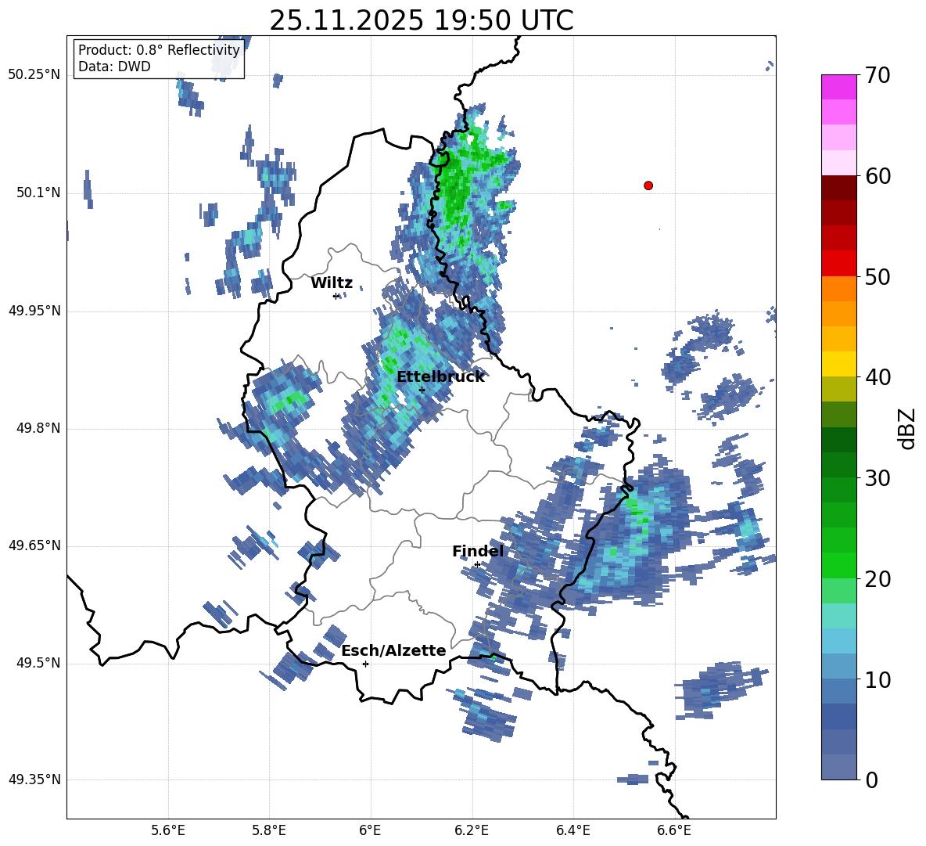Click the 49.8°N latitude label
This screenshot has height=846, width=926.
38,428
